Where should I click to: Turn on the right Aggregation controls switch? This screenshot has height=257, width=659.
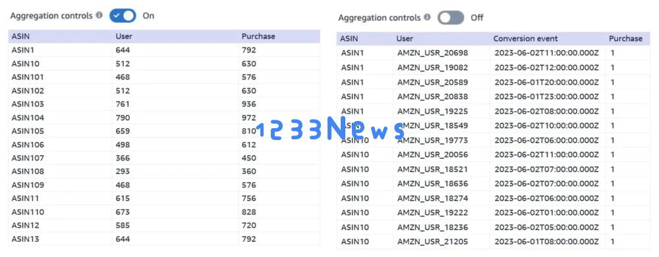click(451, 18)
